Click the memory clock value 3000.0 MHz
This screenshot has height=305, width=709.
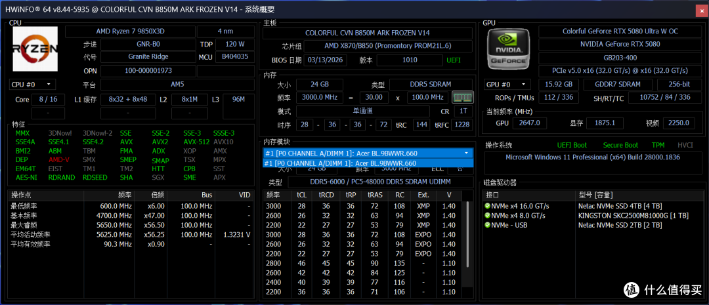pyautogui.click(x=319, y=97)
